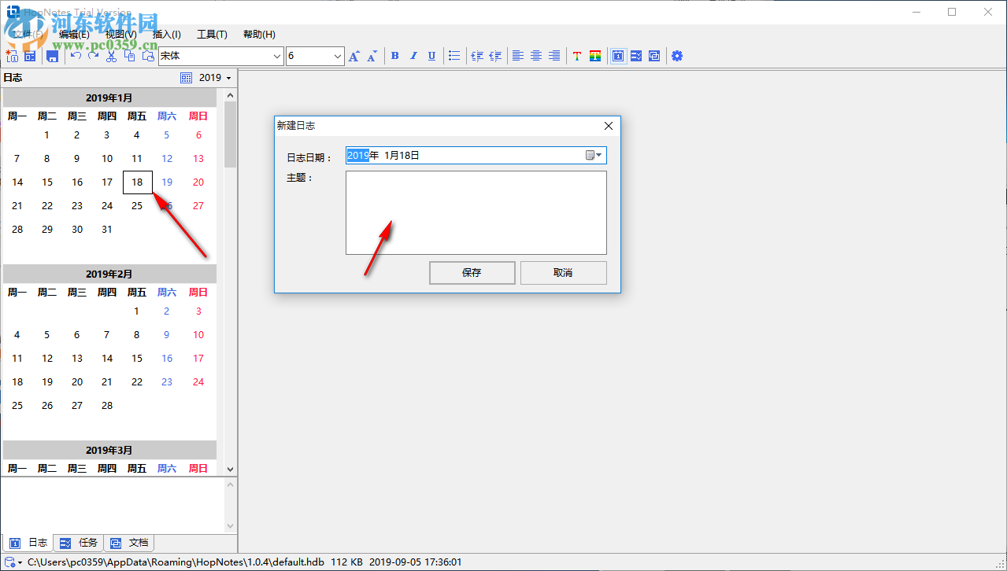Click the 保存 button in the dialog
Image resolution: width=1007 pixels, height=571 pixels.
point(472,272)
